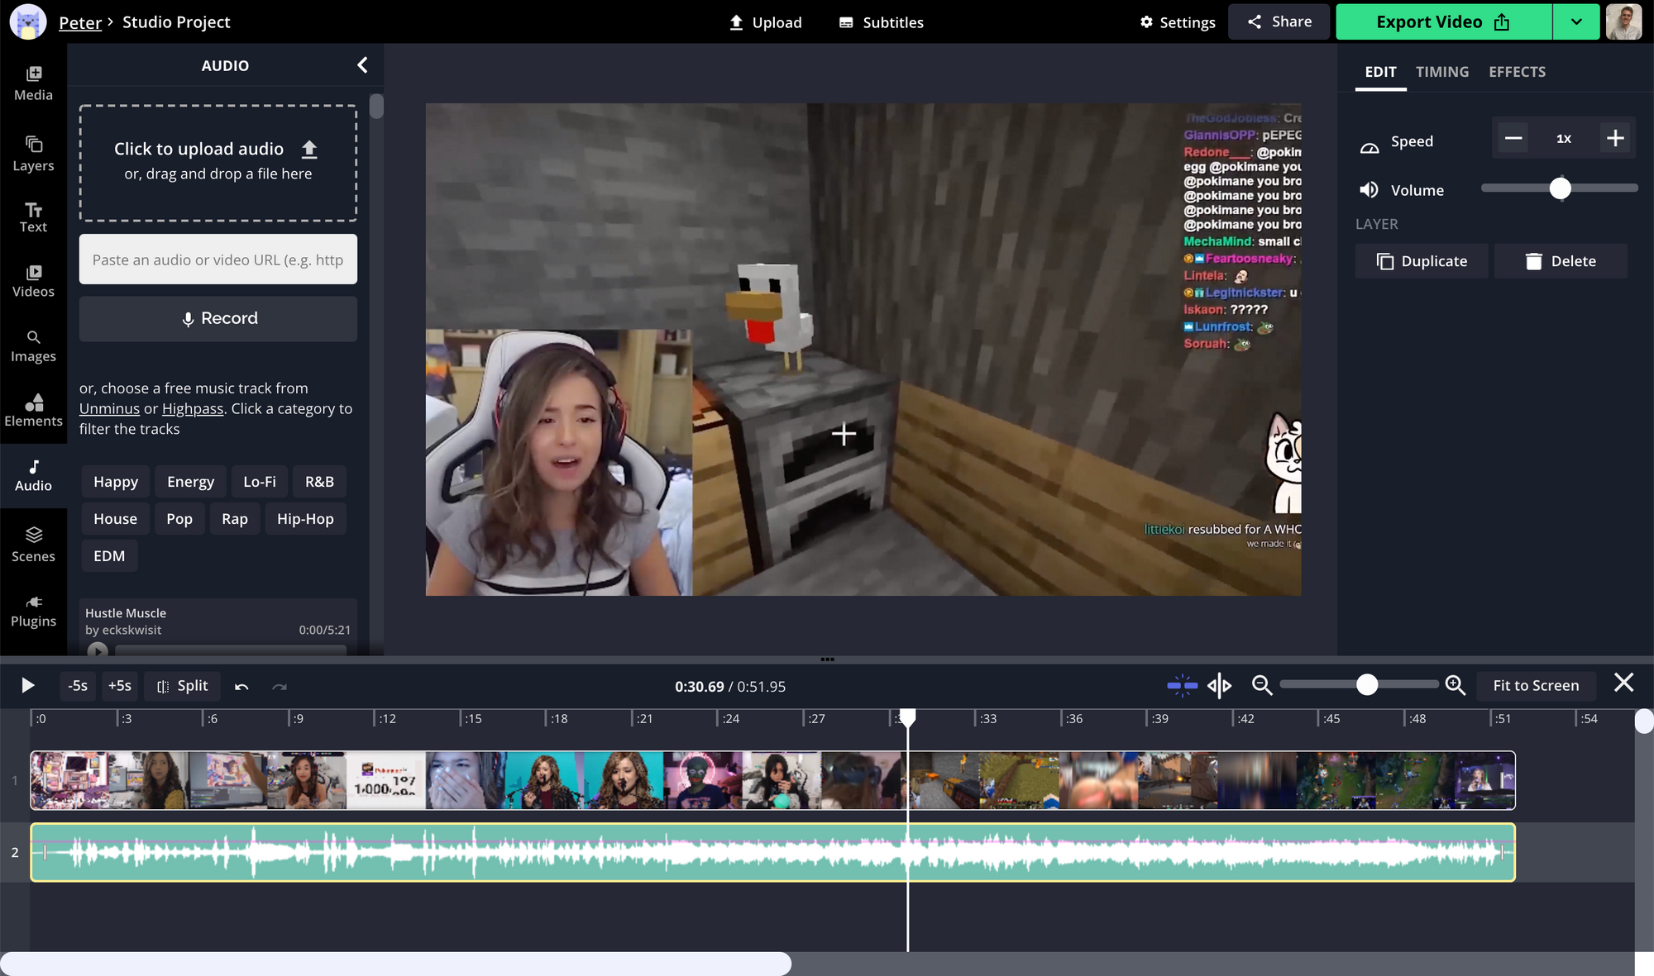Image resolution: width=1654 pixels, height=976 pixels.
Task: Play the Hustle Muscle track preview
Action: pyautogui.click(x=98, y=651)
